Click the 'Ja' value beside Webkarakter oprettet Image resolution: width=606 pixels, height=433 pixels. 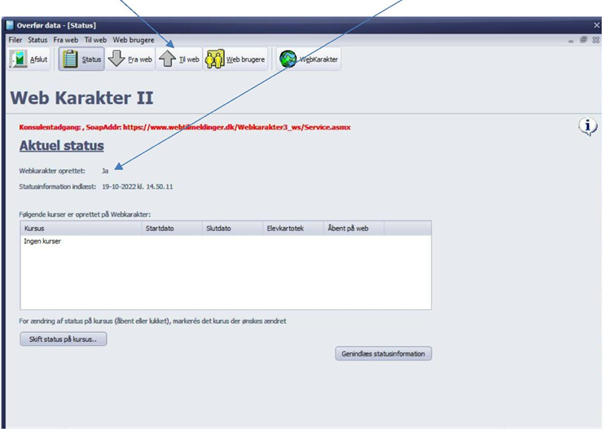[105, 171]
